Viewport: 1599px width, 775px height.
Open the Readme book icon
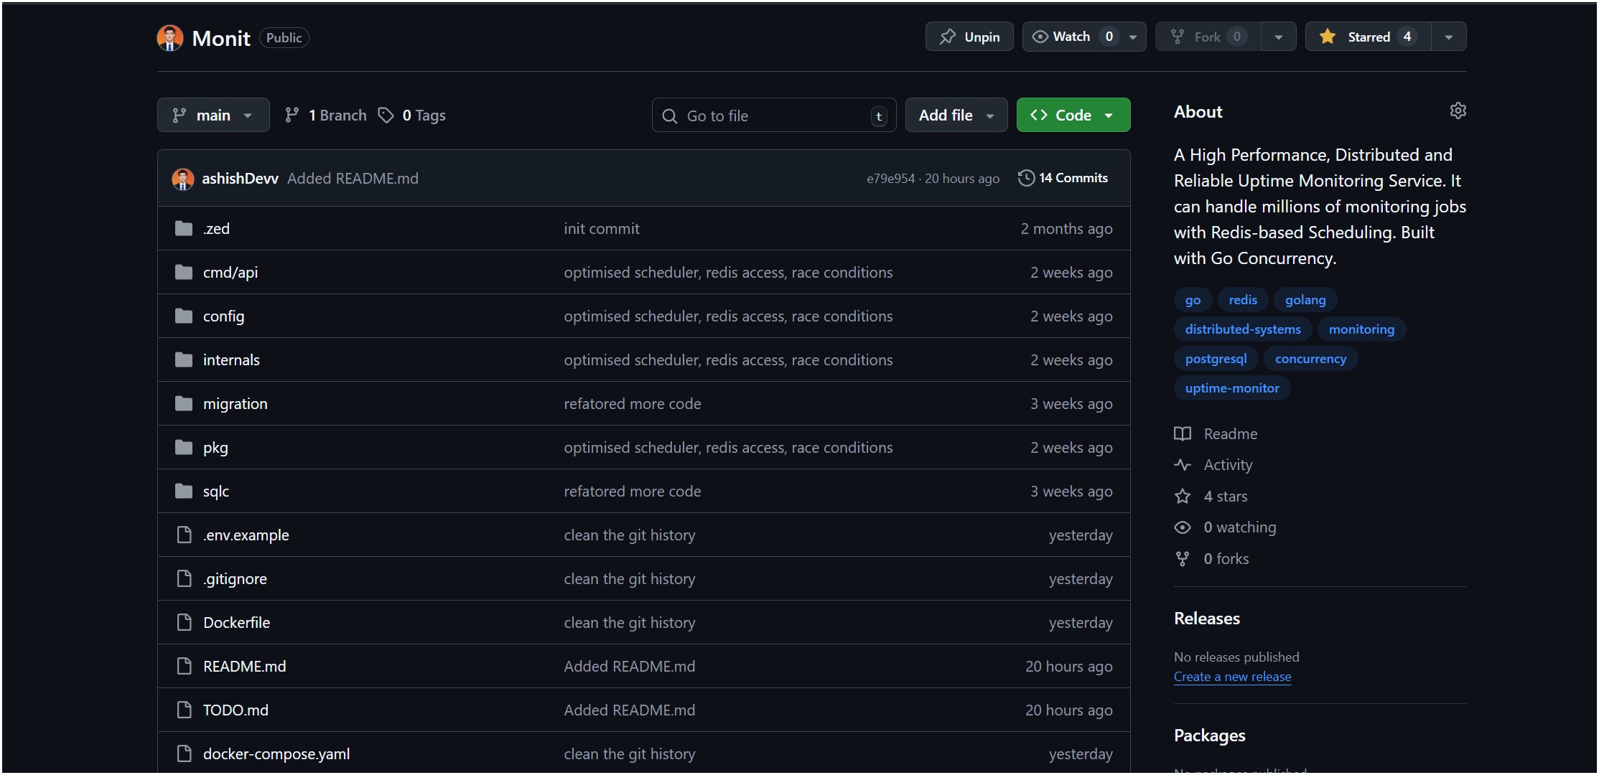click(1182, 433)
